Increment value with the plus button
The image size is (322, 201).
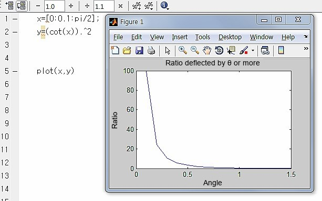(71, 6)
